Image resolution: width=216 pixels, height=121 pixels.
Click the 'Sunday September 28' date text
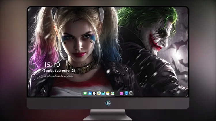point(59,71)
